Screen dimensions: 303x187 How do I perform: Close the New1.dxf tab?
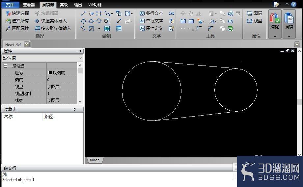(x=27, y=44)
